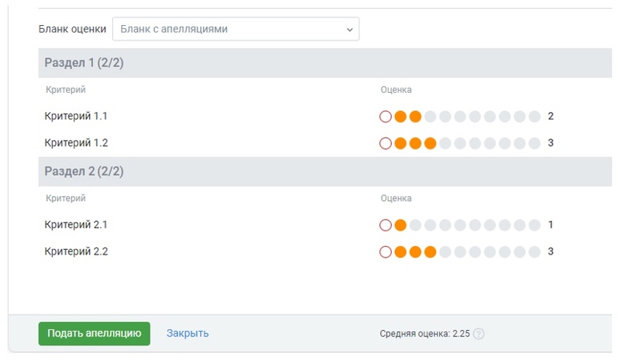The height and width of the screenshot is (361, 620).
Task: Select second orange dot for Критерий 1.1
Action: click(415, 116)
